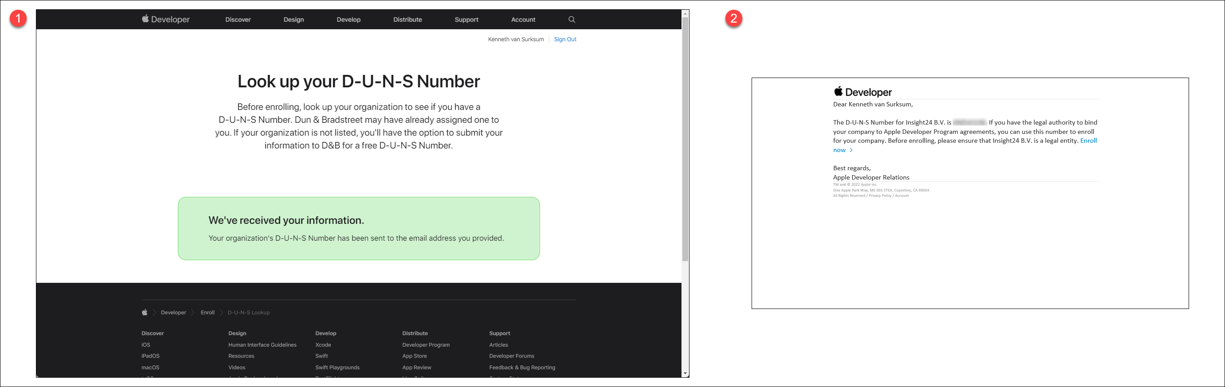The width and height of the screenshot is (1225, 387).
Task: Click the scrollbar up arrow
Action: pos(685,13)
